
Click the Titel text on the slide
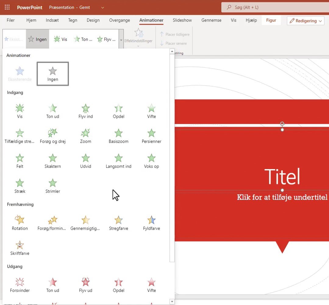(282, 176)
